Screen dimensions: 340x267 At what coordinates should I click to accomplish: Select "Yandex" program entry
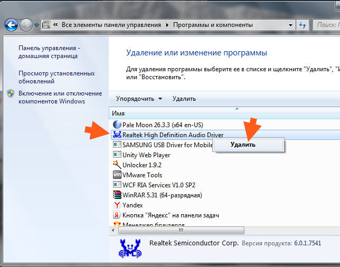pyautogui.click(x=133, y=205)
